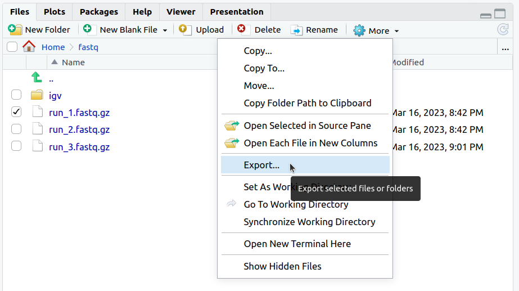Click the igv folder icon
Image resolution: width=519 pixels, height=291 pixels.
pos(37,95)
